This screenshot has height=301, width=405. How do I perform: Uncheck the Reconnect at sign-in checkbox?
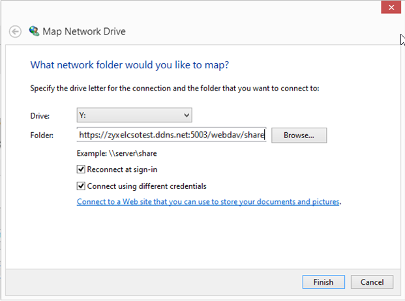82,170
